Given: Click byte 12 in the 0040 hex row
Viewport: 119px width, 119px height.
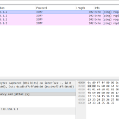Looking at the screenshot, I should point(89,96).
